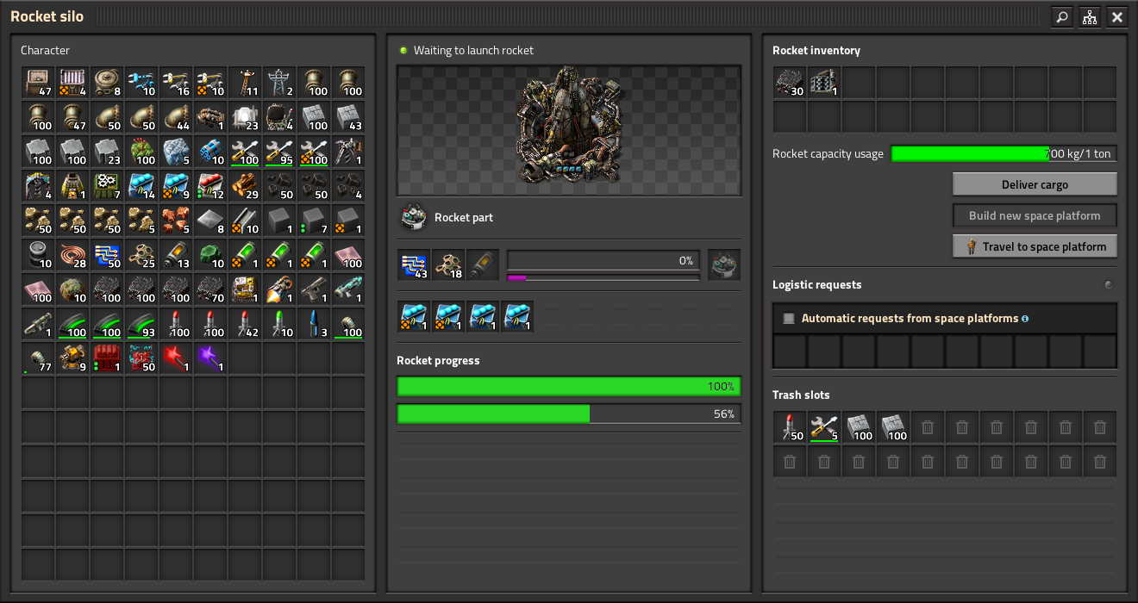Image resolution: width=1138 pixels, height=603 pixels.
Task: Select the purple star wand item
Action: [210, 358]
